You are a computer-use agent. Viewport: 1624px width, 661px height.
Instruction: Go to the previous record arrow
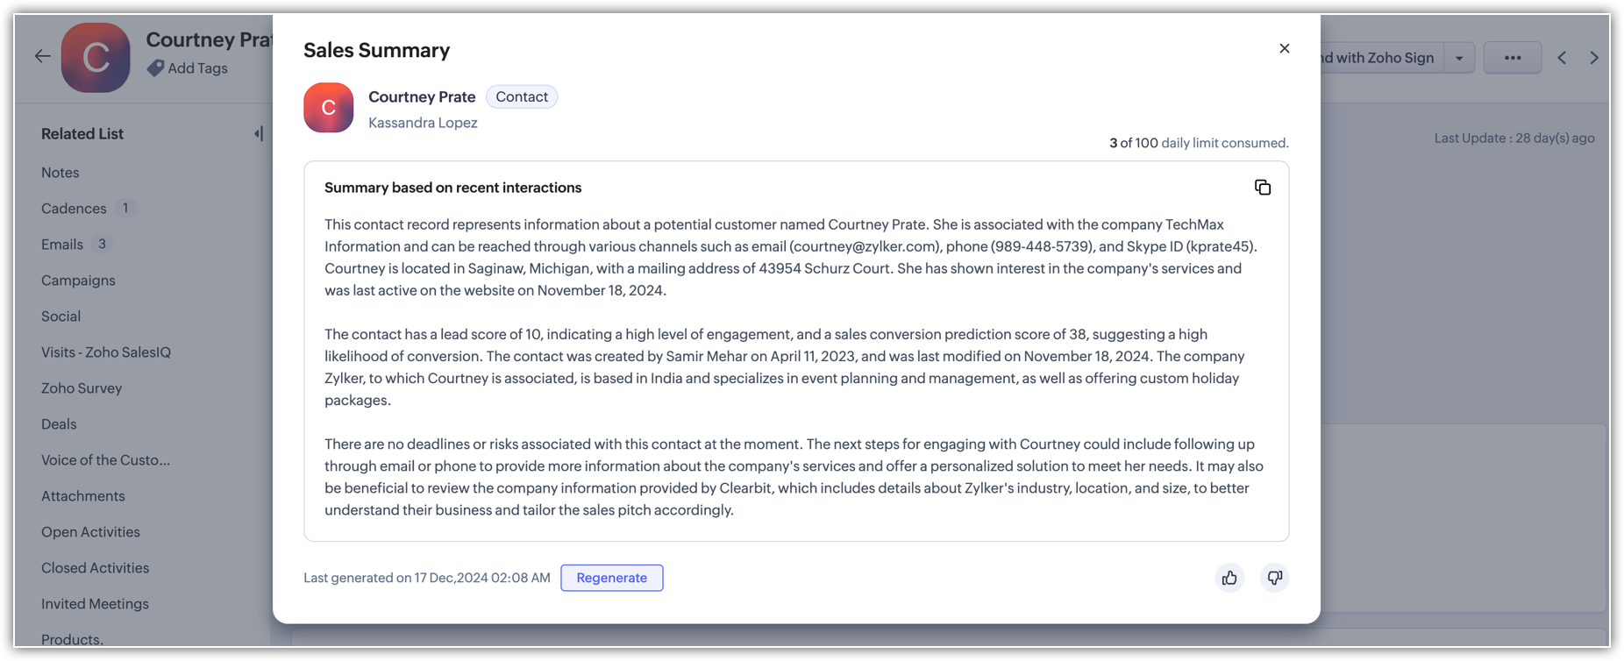(x=1562, y=58)
